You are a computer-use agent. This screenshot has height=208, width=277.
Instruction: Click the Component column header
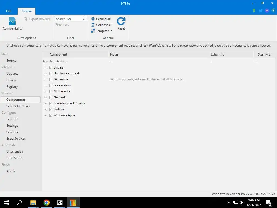click(x=75, y=54)
